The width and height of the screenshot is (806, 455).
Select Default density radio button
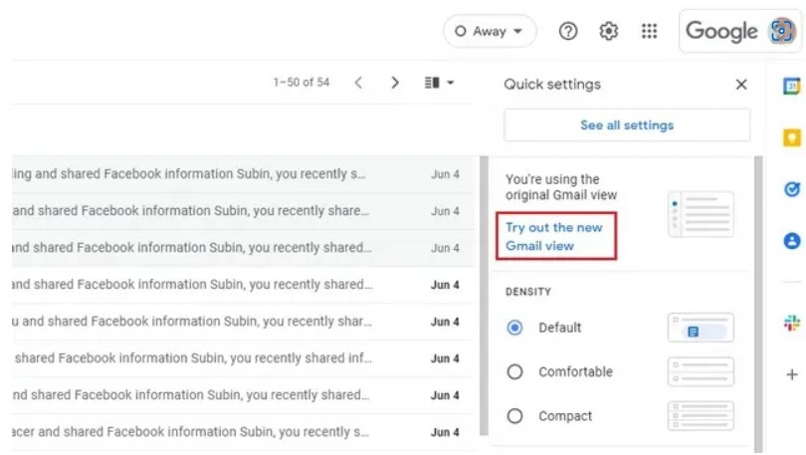[x=514, y=328]
